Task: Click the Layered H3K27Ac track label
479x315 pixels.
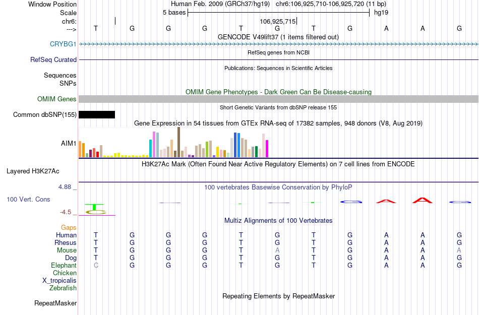Action: (33, 171)
